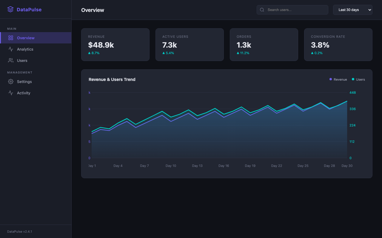This screenshot has height=238, width=382.
Task: Click the Day 28 axis label
Action: [329, 166]
